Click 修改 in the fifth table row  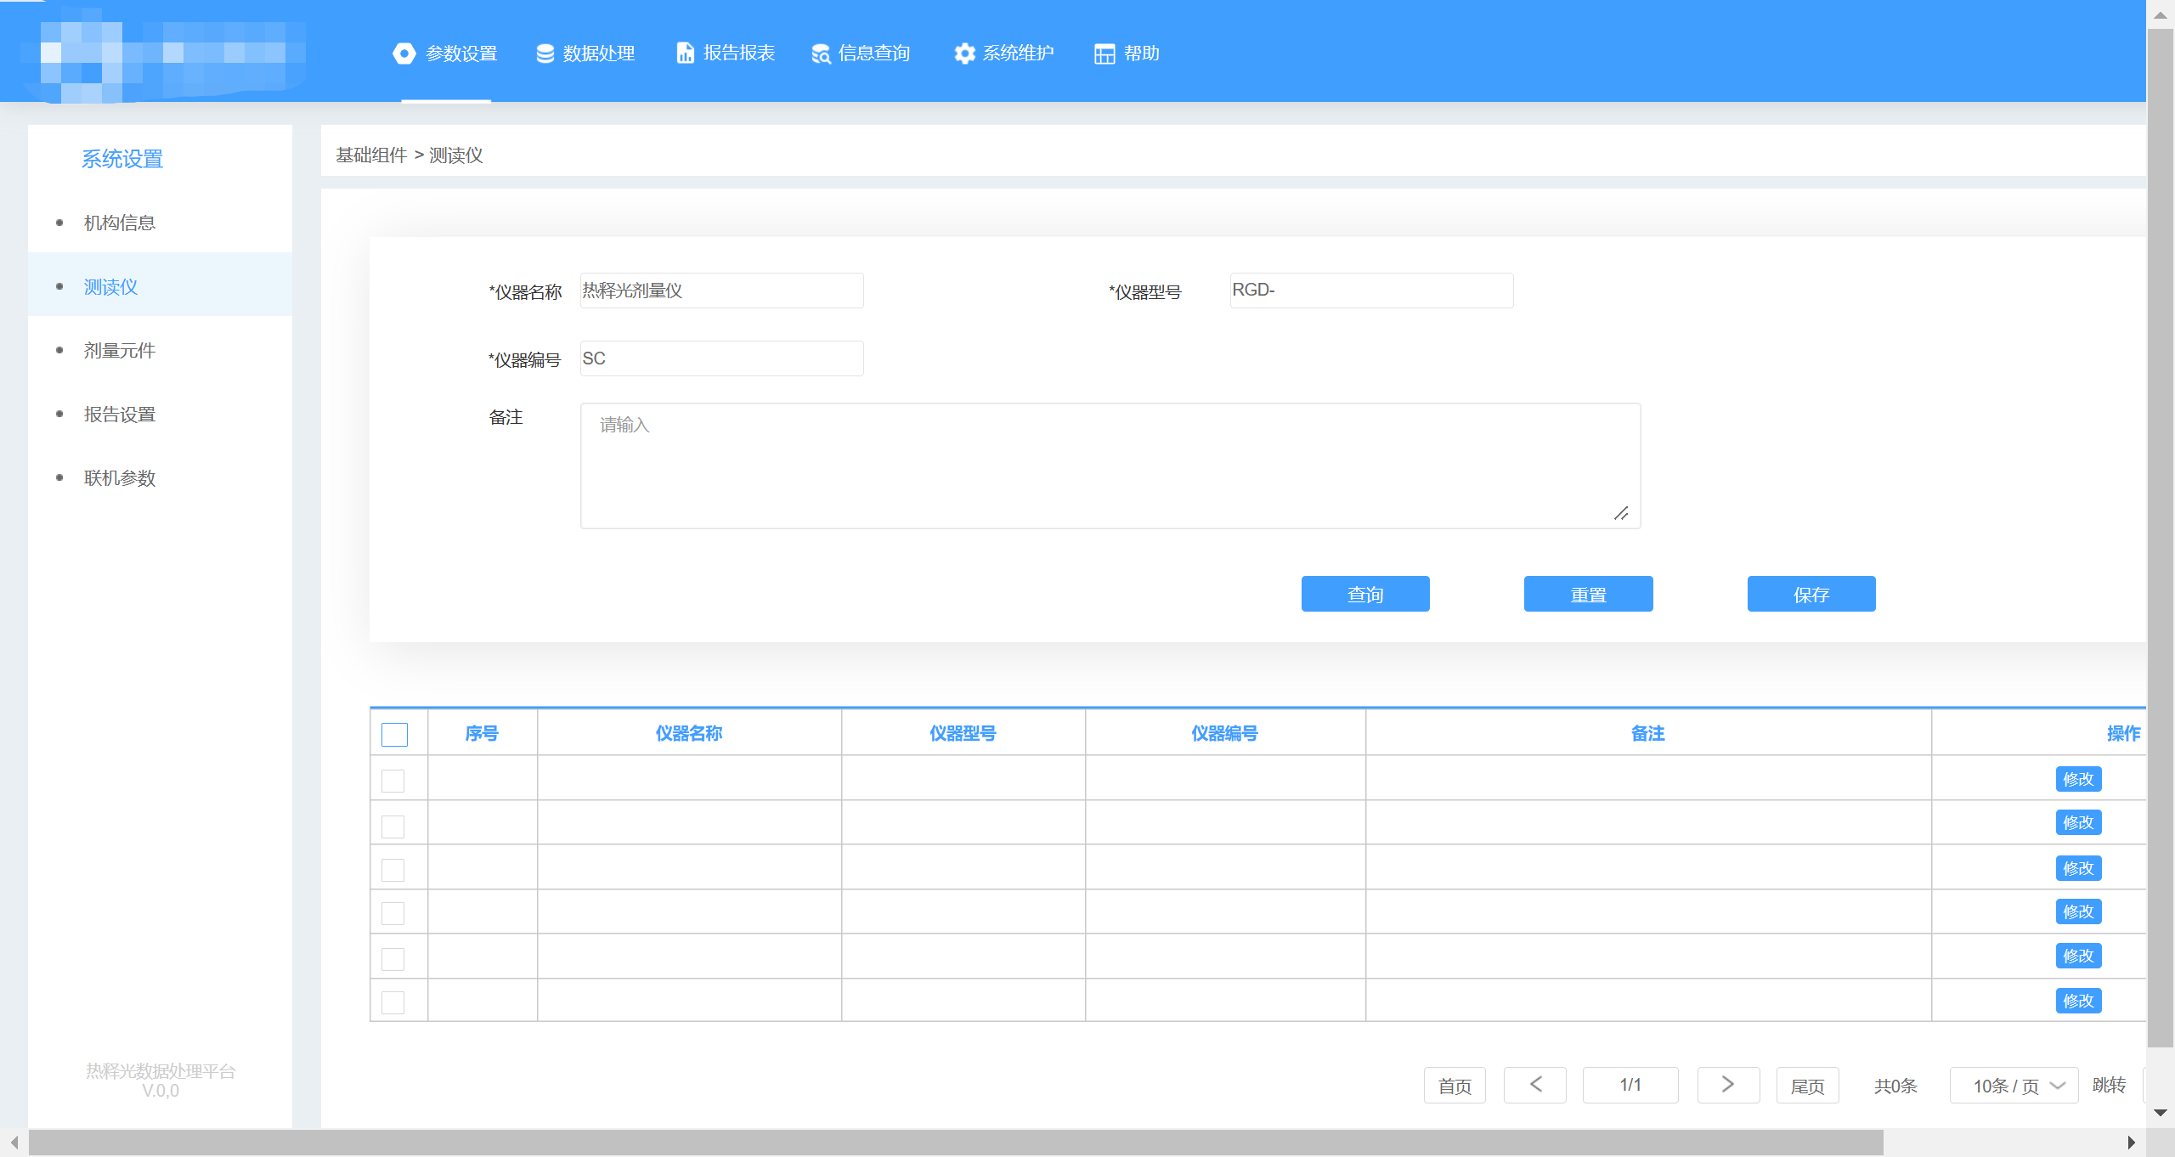pyautogui.click(x=2078, y=956)
